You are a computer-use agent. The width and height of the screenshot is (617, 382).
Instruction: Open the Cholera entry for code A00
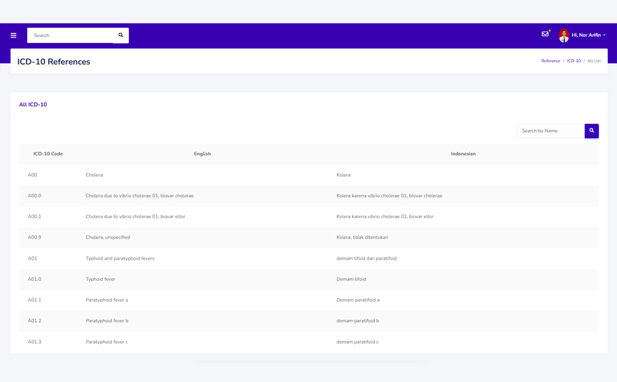click(93, 175)
